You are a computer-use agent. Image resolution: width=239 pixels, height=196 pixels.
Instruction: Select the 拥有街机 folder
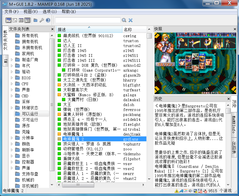point(26,42)
